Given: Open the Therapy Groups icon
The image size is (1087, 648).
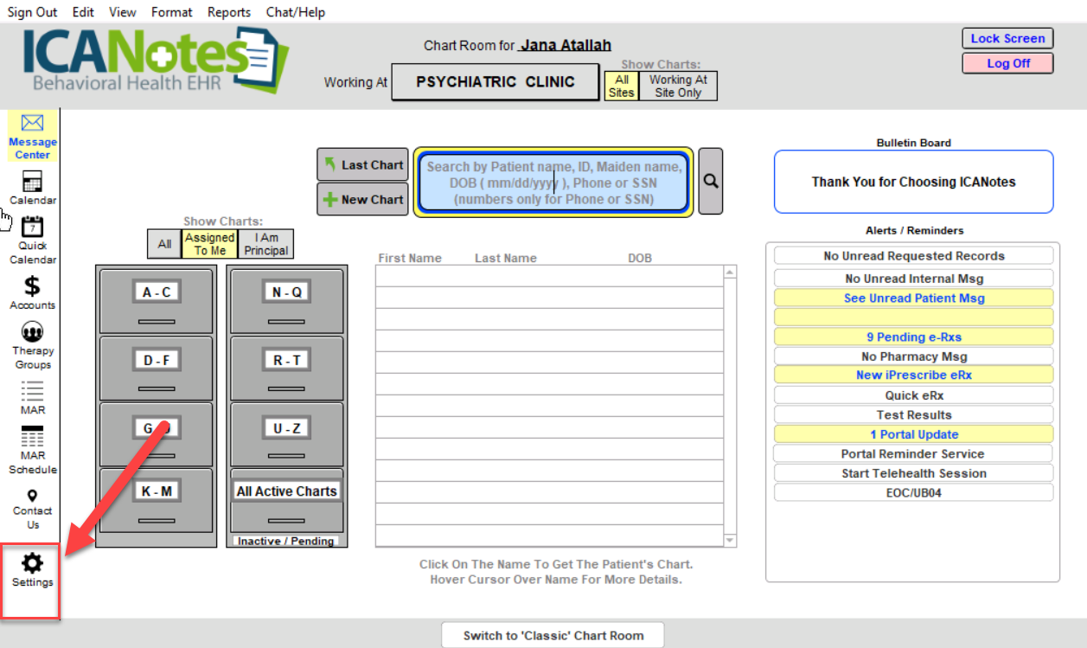Looking at the screenshot, I should [32, 331].
